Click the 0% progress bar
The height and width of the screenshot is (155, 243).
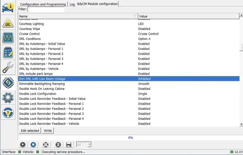(130, 138)
